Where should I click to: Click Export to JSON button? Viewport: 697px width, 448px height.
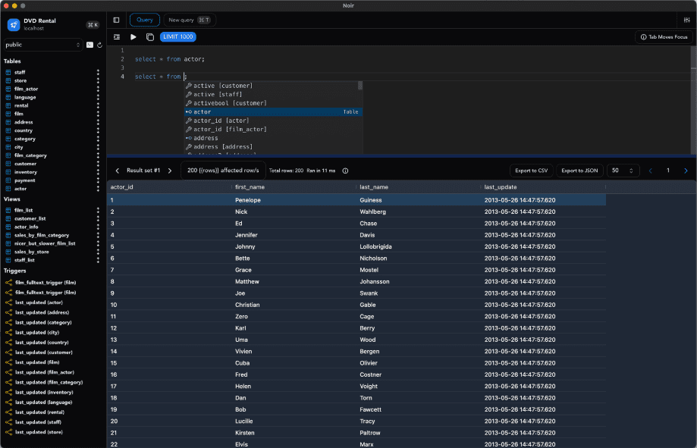click(x=578, y=171)
